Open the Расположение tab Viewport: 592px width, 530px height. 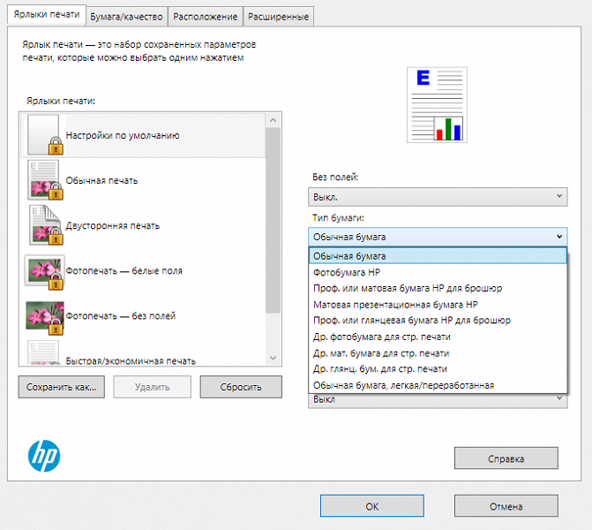coord(206,17)
